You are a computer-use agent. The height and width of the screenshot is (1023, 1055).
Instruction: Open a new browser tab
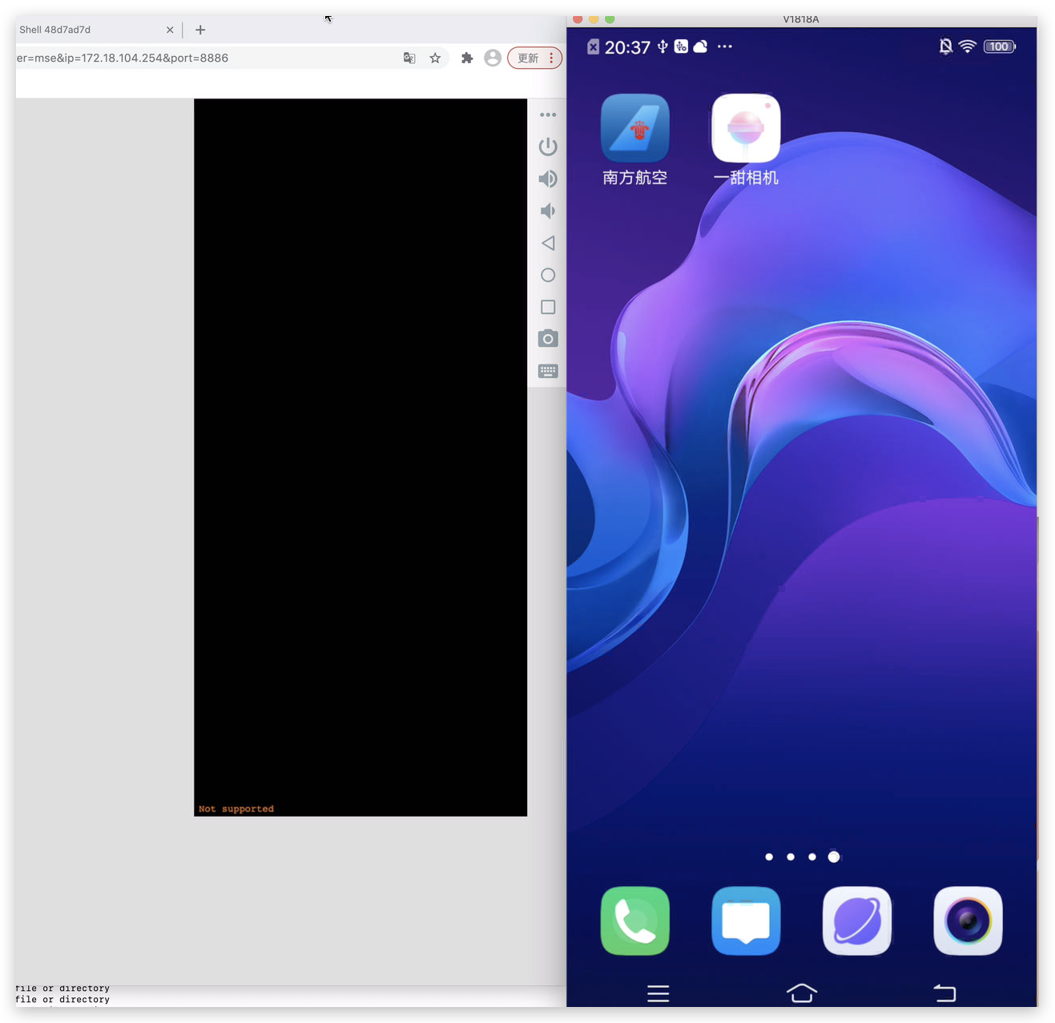(200, 30)
